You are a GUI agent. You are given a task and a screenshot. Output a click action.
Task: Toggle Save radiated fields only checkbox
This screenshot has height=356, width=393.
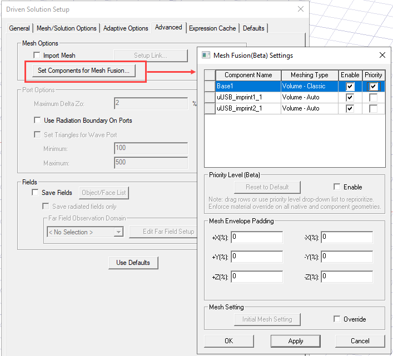[x=46, y=206]
